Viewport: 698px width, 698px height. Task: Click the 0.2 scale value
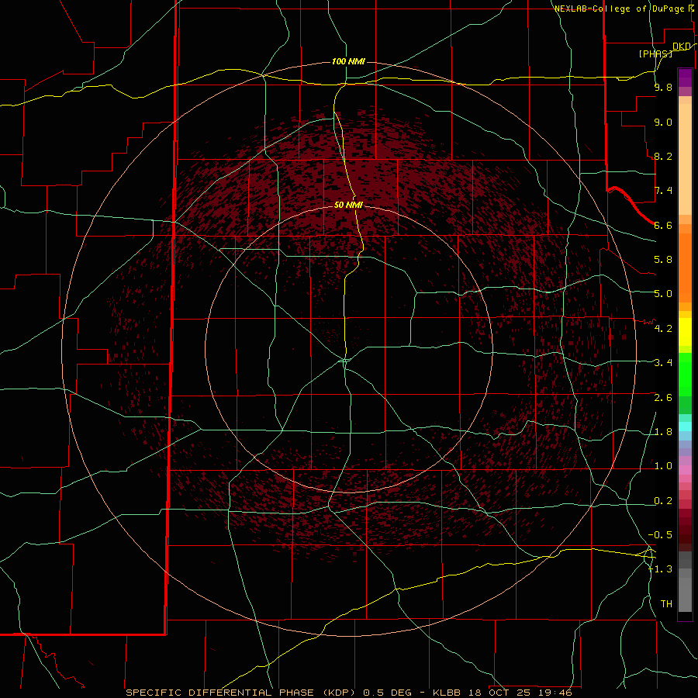[663, 501]
